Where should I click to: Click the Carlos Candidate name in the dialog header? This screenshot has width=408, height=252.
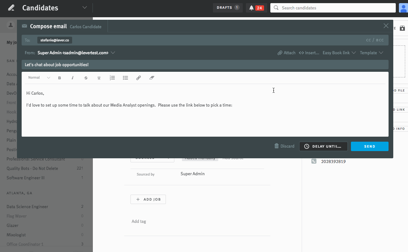86,27
